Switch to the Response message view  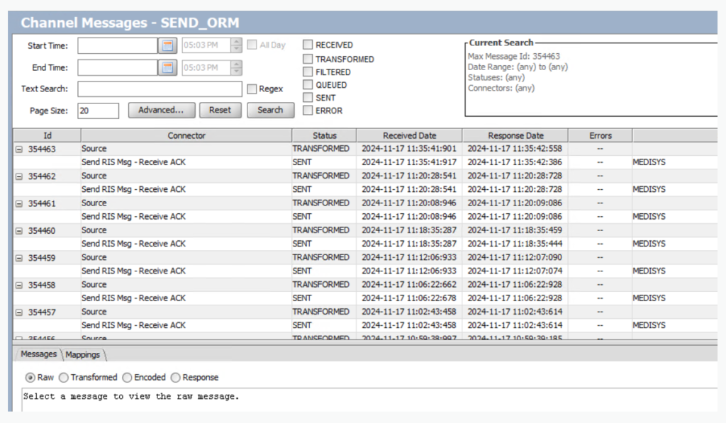(x=176, y=378)
